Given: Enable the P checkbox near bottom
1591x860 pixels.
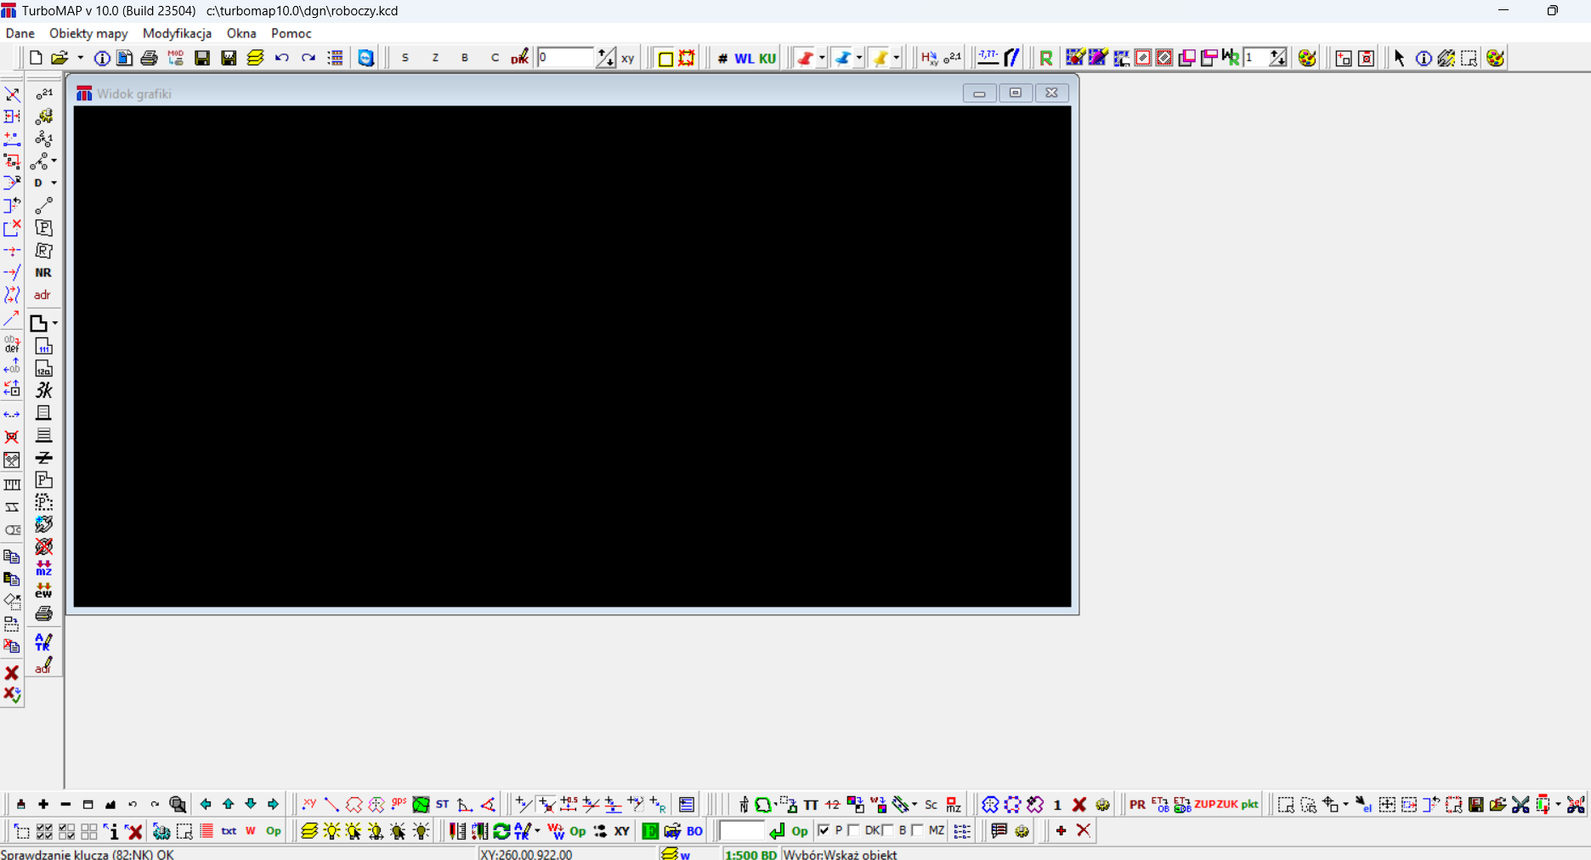Looking at the screenshot, I should pyautogui.click(x=824, y=831).
